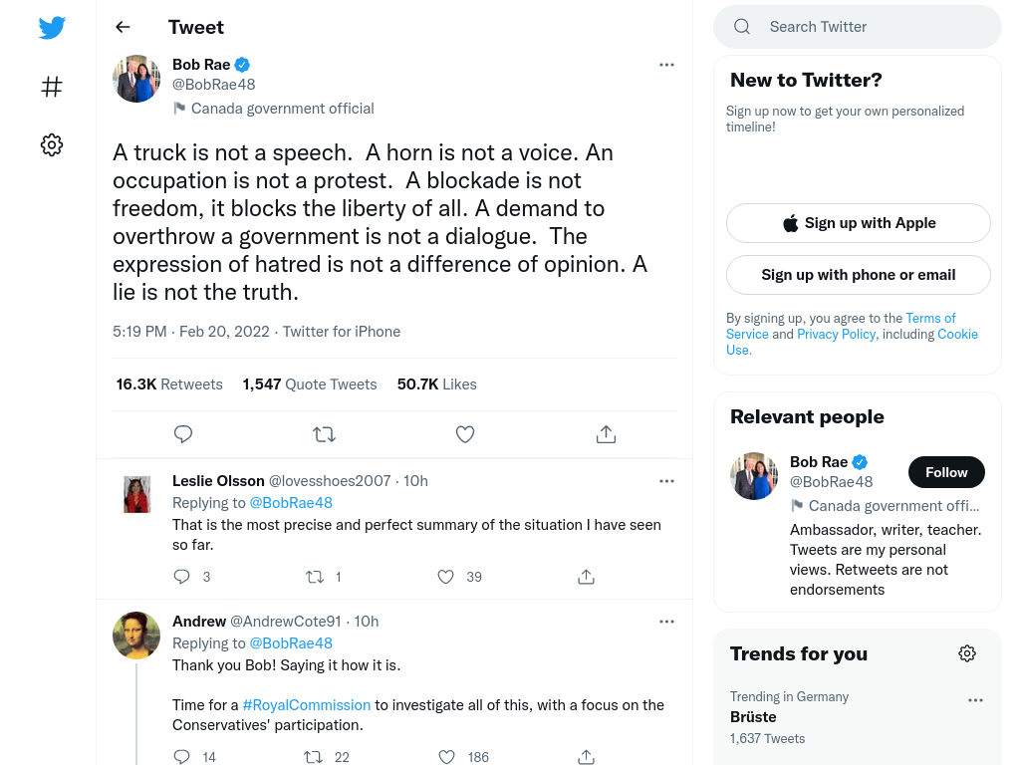This screenshot has height=765, width=1020.
Task: Open Settings gear in left sidebar
Action: pyautogui.click(x=52, y=144)
